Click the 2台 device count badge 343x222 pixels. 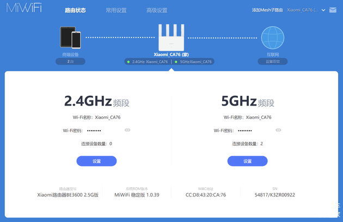(x=70, y=61)
